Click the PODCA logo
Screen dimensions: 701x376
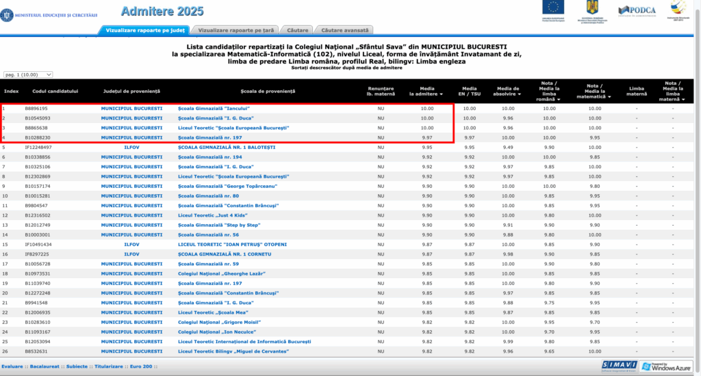(x=636, y=10)
